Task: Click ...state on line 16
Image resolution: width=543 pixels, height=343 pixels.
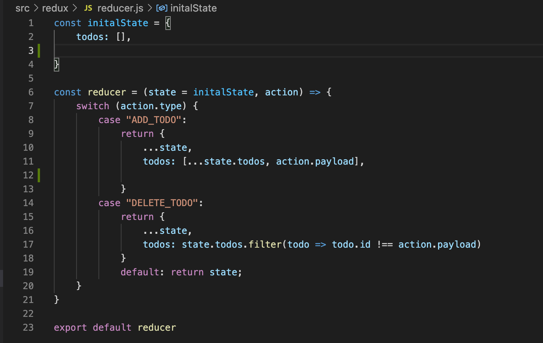Action: click(x=165, y=231)
